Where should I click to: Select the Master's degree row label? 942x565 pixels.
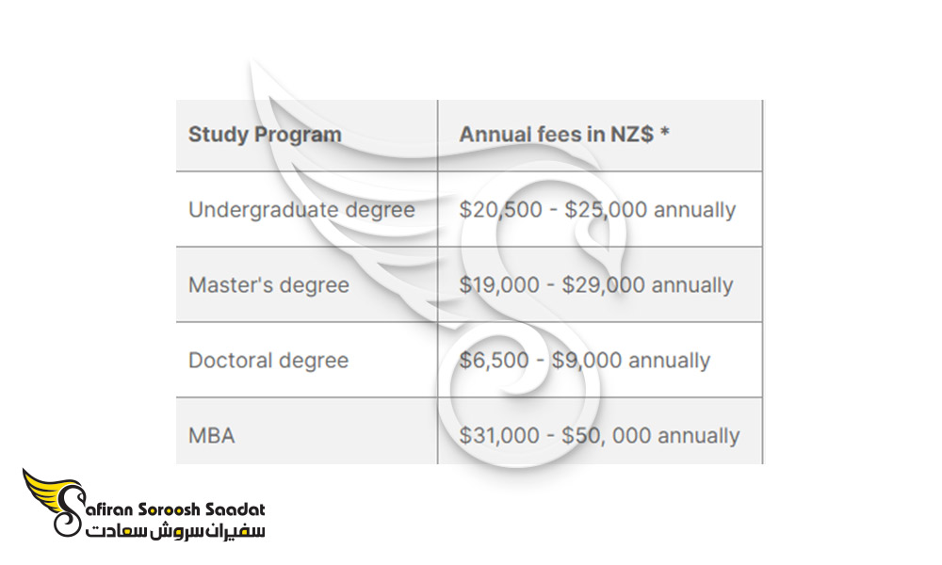[x=268, y=285]
